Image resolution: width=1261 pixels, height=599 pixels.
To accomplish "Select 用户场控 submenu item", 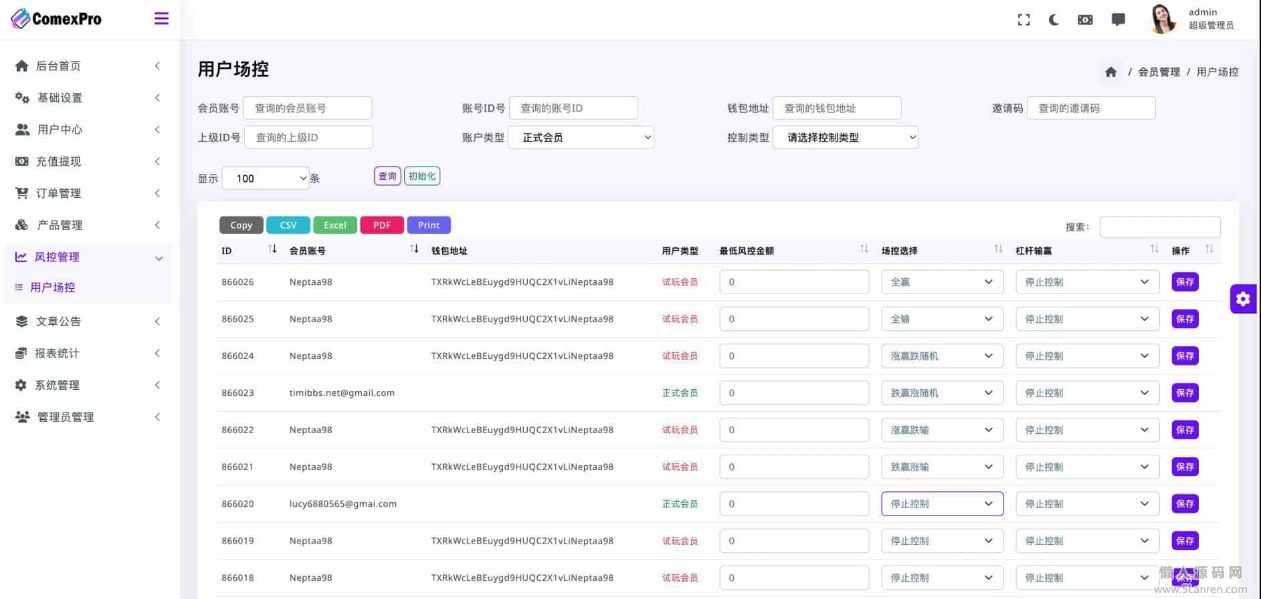I will click(53, 287).
